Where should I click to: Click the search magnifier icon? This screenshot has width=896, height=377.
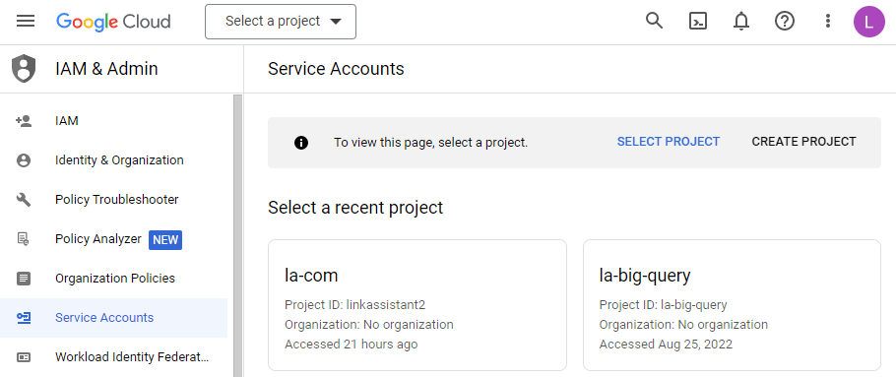point(655,21)
